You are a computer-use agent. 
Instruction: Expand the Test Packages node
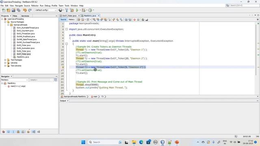[5, 60]
